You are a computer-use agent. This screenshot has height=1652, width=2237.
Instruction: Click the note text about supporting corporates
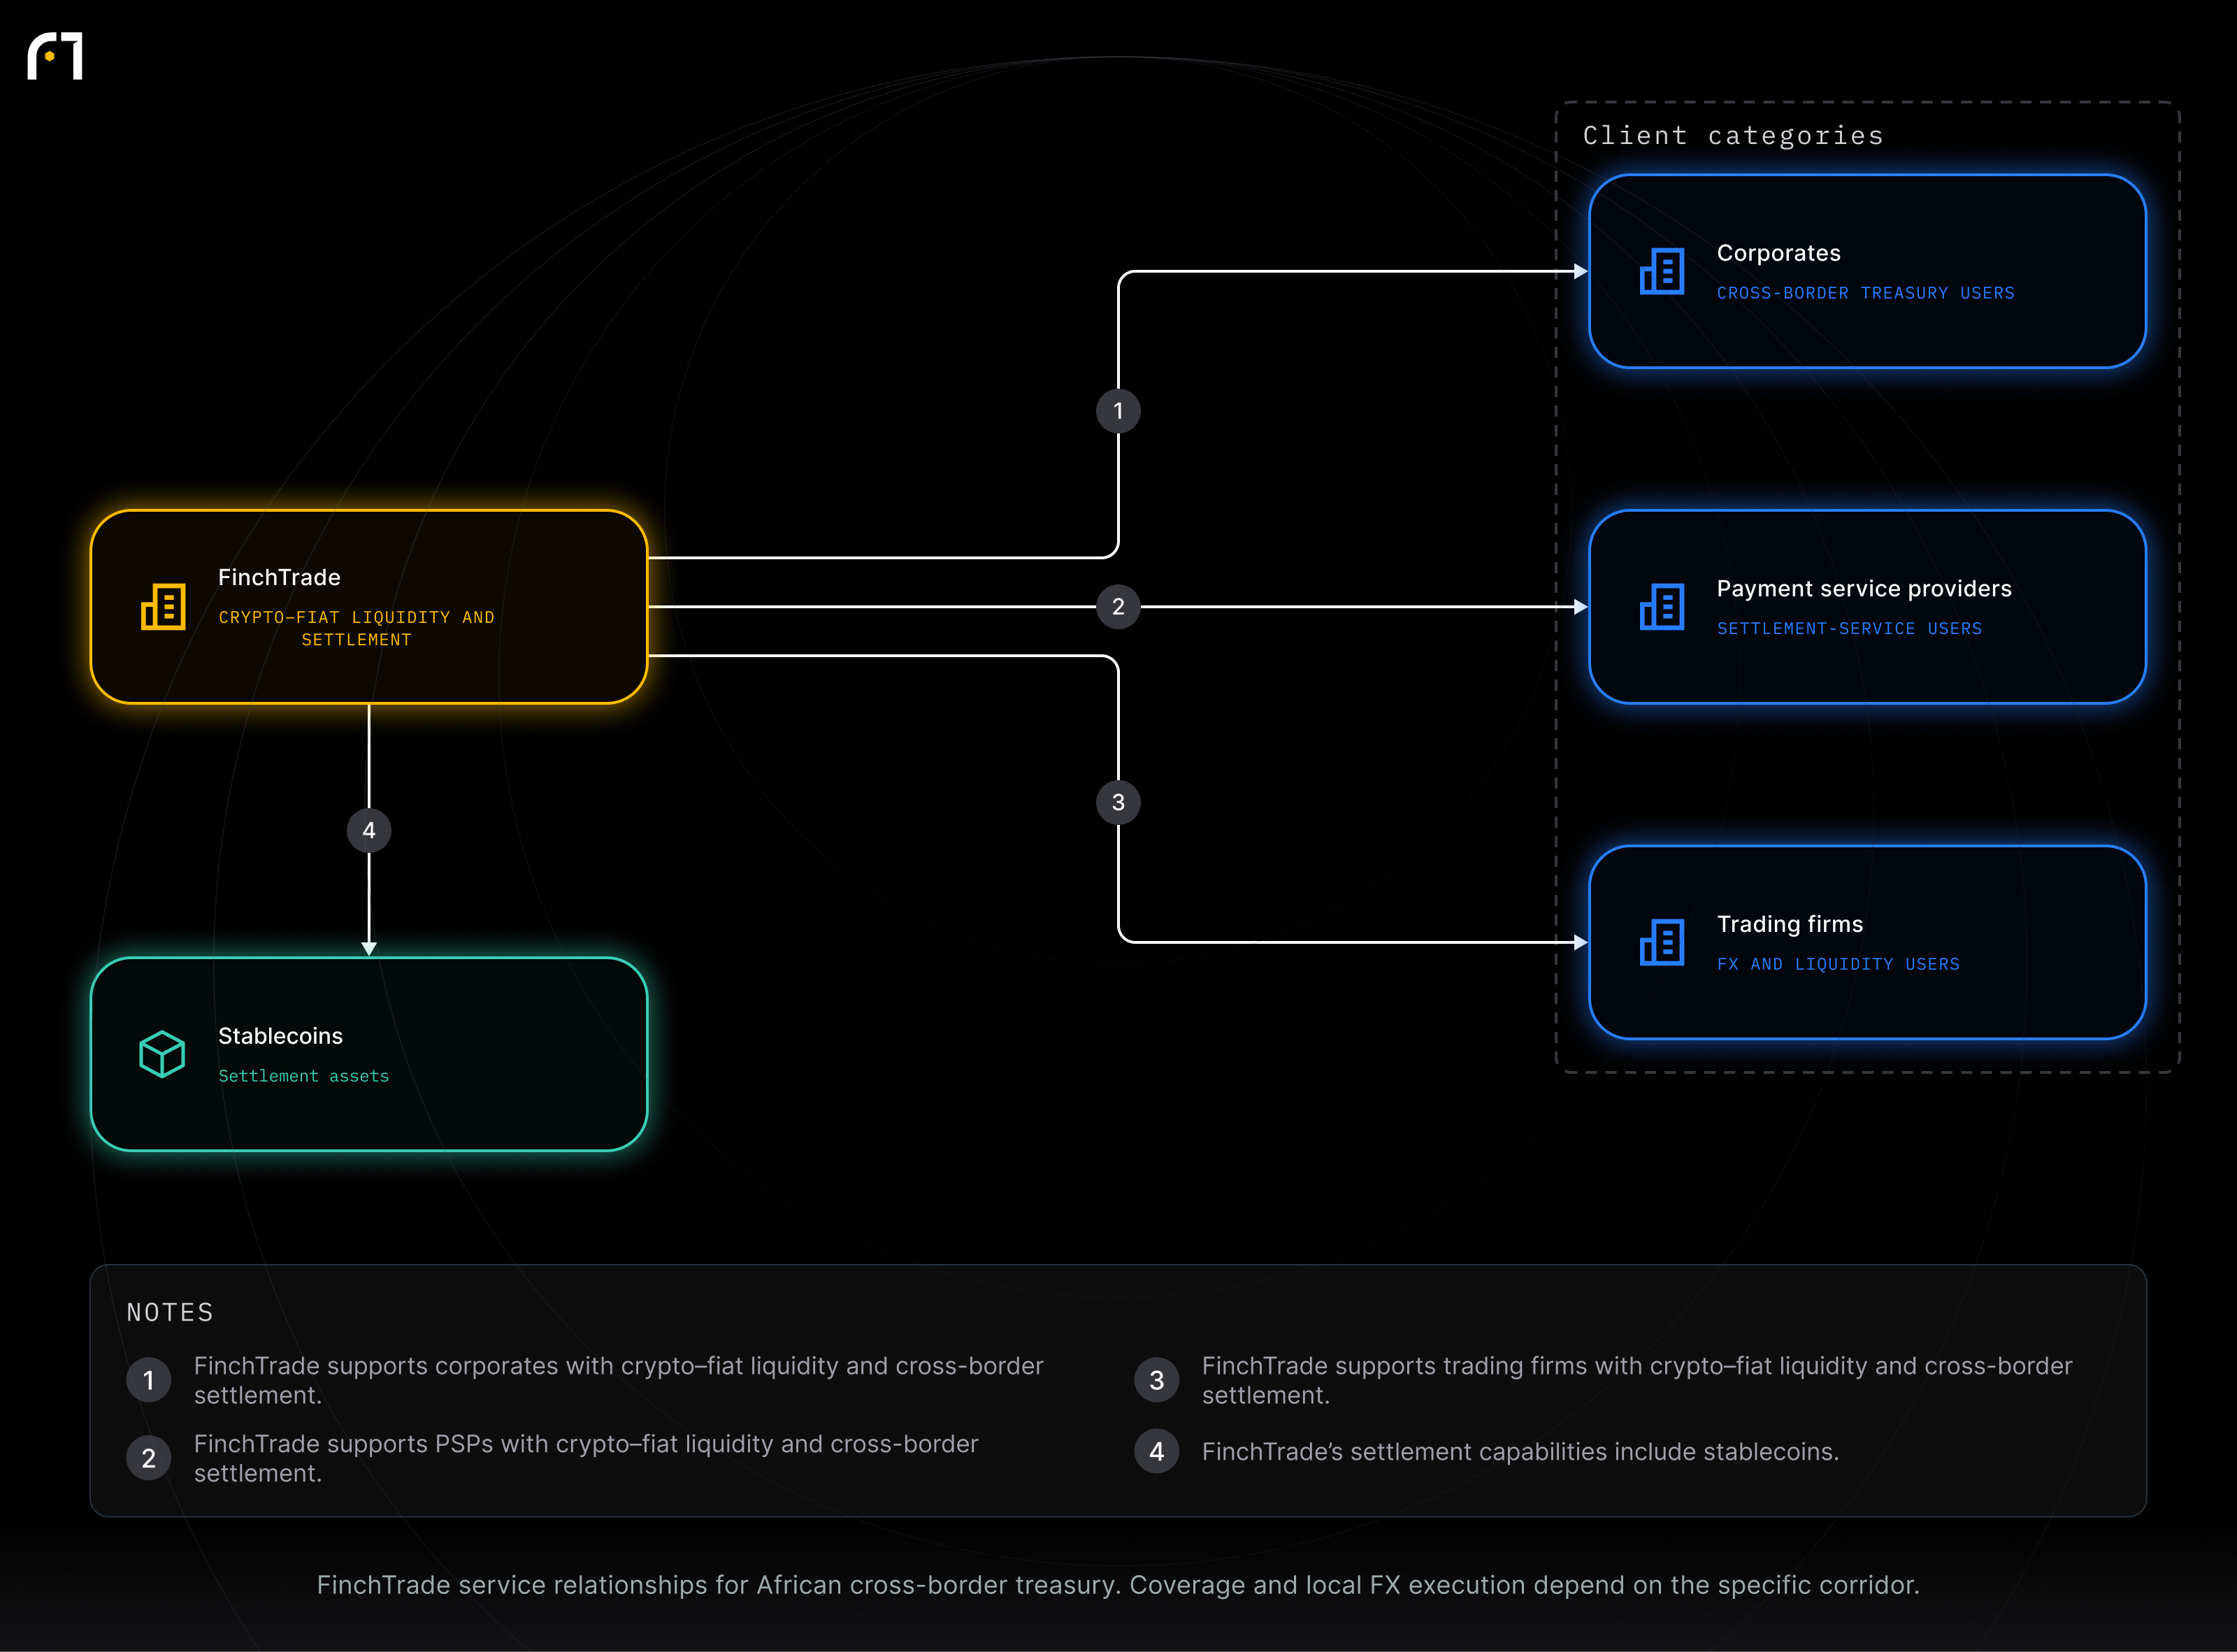point(618,1380)
